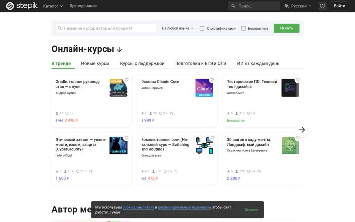Click author Сказкина Ирина Евгеньевна
Image resolution: width=355 pixels, height=222 pixels.
tap(247, 150)
